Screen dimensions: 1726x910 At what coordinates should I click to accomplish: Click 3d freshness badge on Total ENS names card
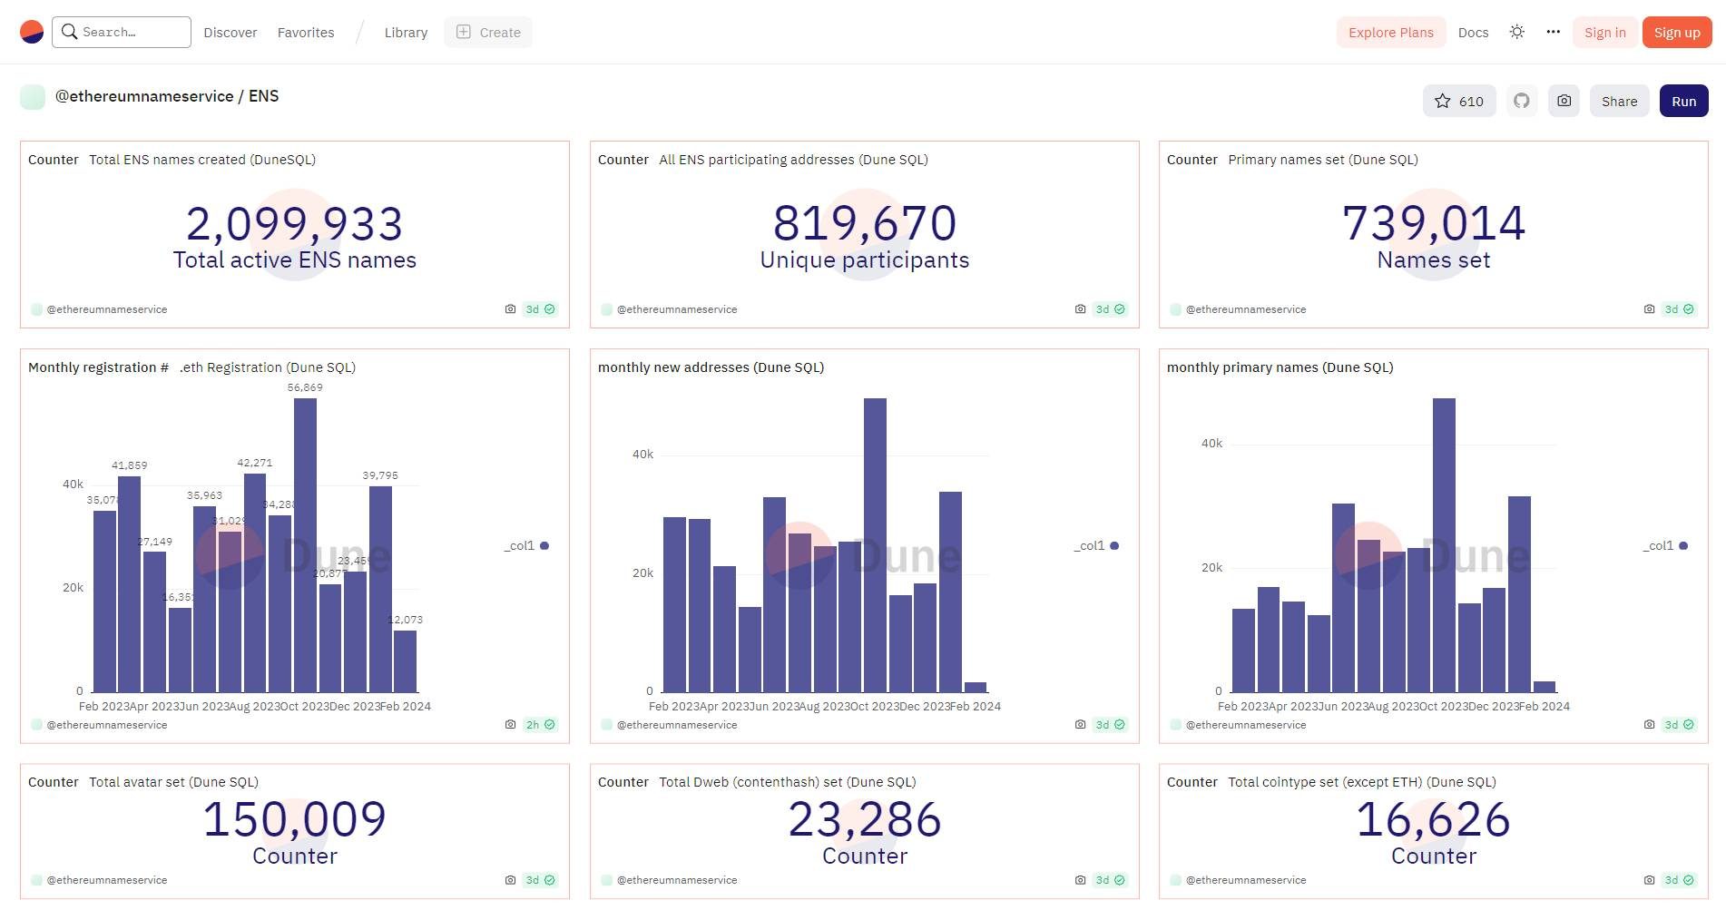(540, 309)
